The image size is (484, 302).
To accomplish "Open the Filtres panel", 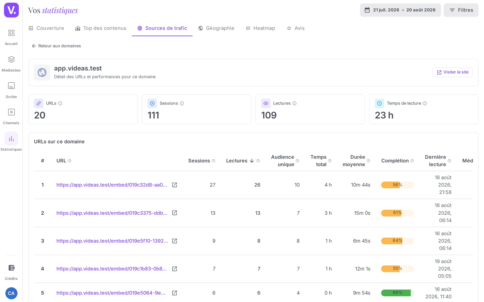I will (x=461, y=10).
